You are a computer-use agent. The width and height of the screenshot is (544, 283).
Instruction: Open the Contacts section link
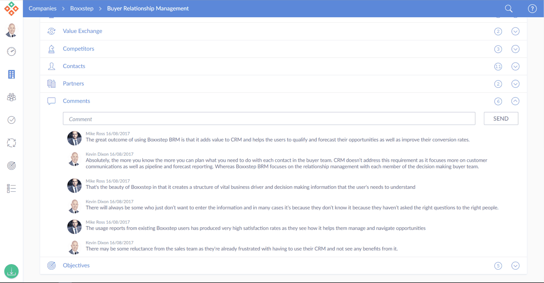tap(74, 66)
